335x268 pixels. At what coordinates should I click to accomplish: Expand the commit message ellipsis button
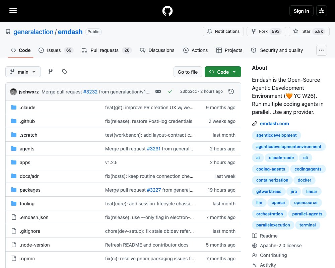point(158,91)
